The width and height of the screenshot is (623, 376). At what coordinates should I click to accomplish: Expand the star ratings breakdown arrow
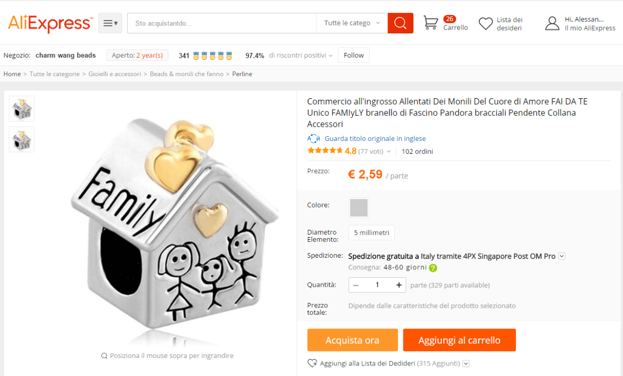coord(389,152)
